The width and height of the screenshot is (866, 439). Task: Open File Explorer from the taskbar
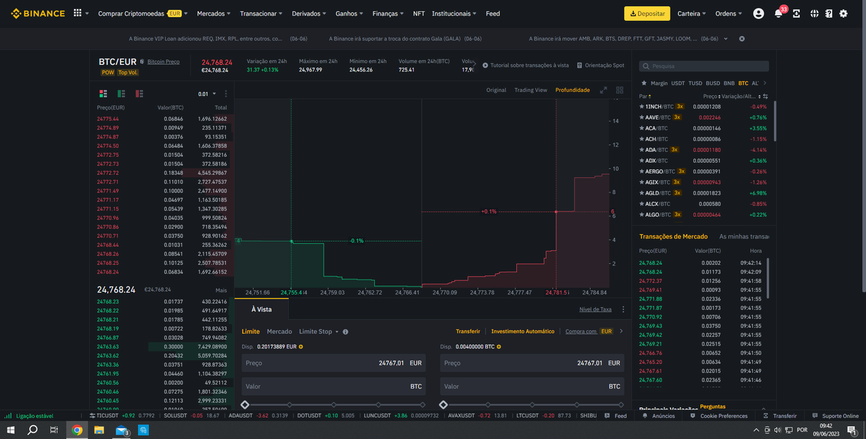(x=99, y=430)
